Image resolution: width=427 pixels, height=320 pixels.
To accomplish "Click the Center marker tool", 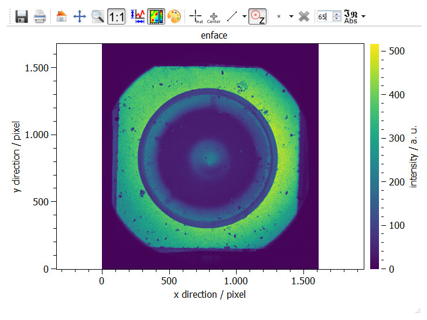I will [x=214, y=18].
